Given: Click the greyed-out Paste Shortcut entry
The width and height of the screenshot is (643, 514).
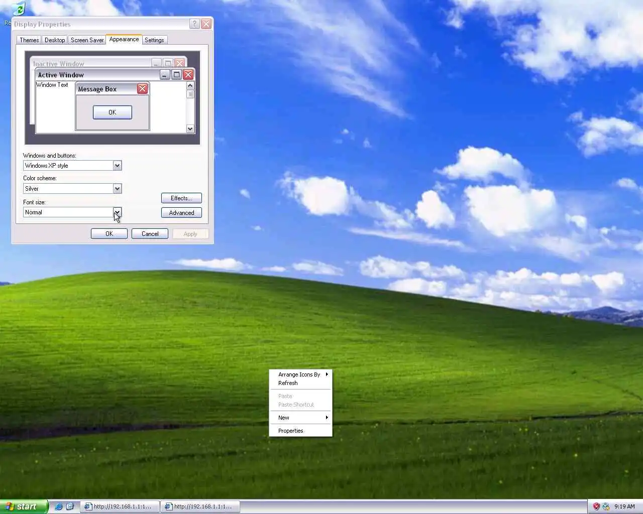Looking at the screenshot, I should tap(300, 405).
